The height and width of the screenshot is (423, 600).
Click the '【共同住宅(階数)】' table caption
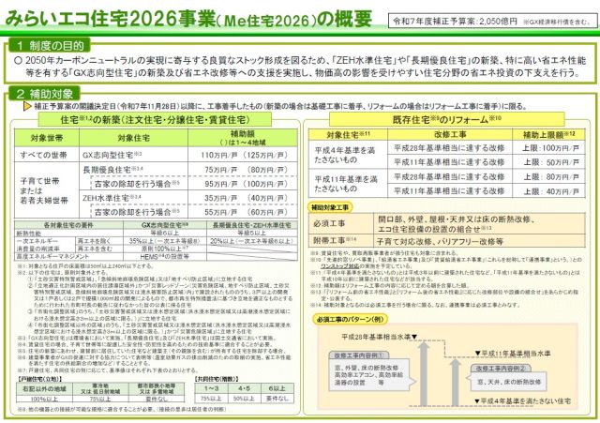coord(217,379)
